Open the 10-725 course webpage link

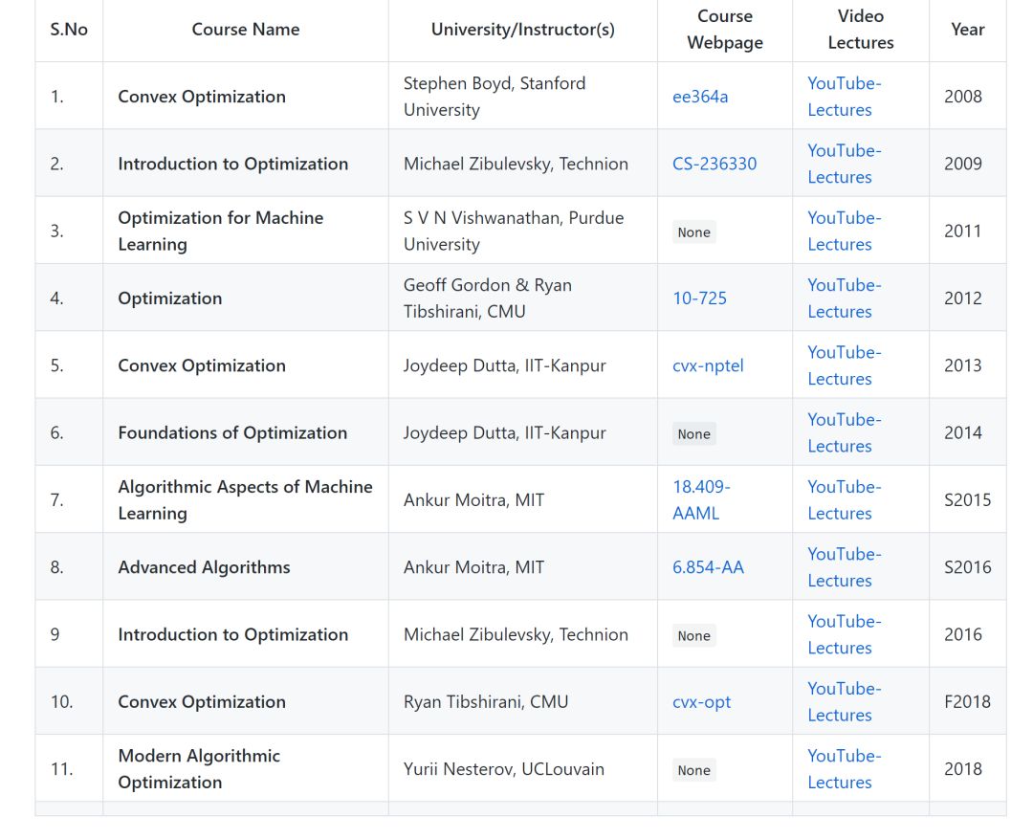699,298
